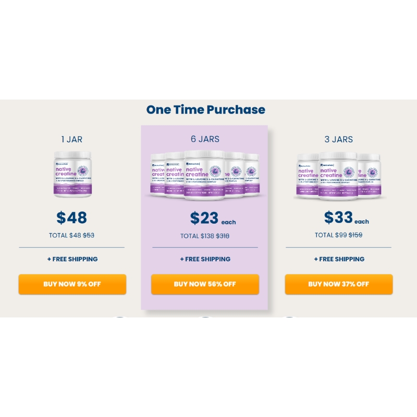
Task: Click the 3 JARS heading
Action: tap(338, 139)
